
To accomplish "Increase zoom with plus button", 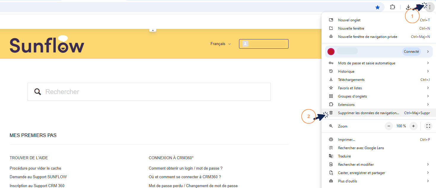I will [413, 126].
